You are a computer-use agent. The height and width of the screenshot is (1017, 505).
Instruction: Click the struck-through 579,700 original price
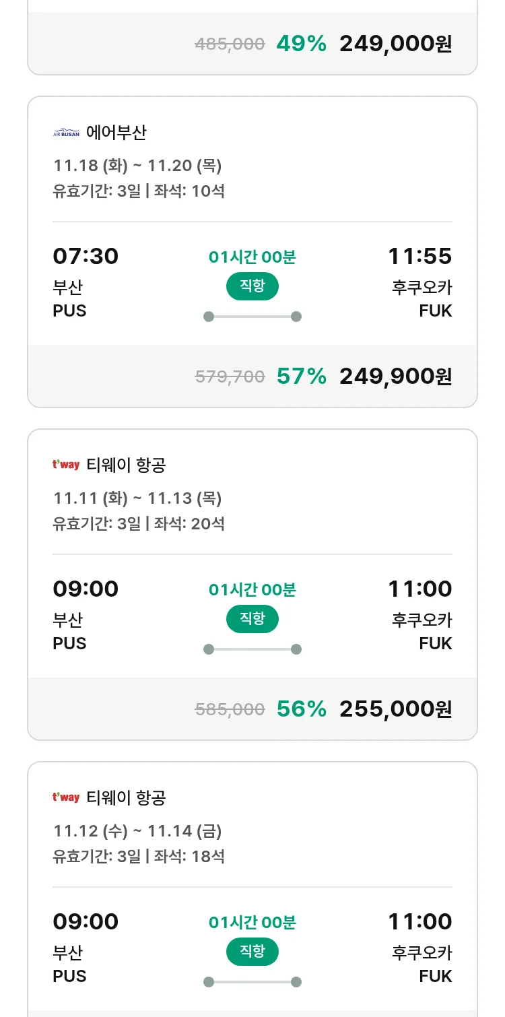point(230,377)
